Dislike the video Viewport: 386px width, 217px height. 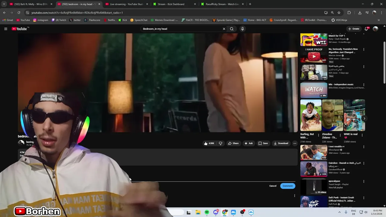[x=220, y=143]
